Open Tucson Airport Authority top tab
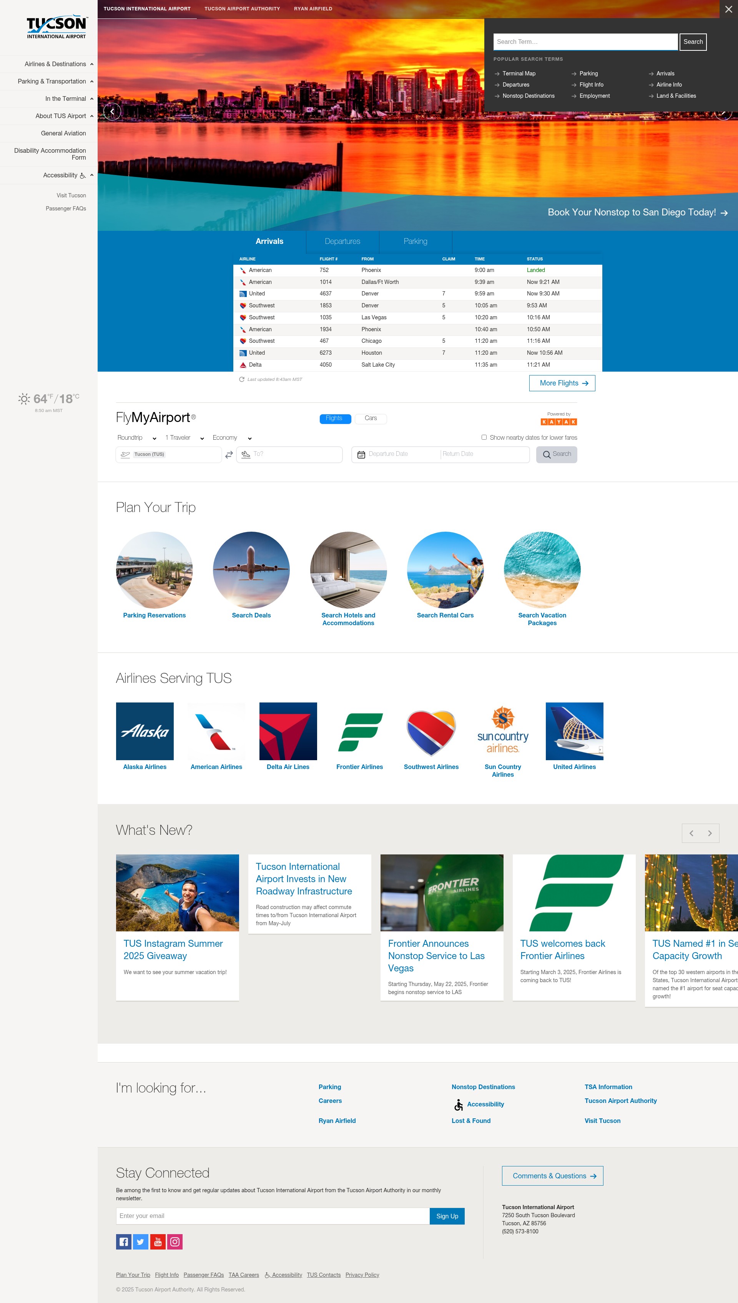The height and width of the screenshot is (1303, 738). pyautogui.click(x=242, y=8)
